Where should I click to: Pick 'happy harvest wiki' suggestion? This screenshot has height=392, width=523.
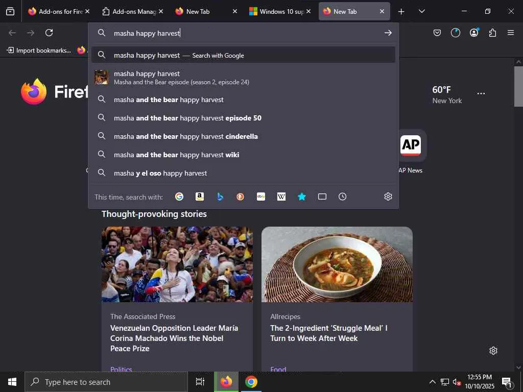244,155
